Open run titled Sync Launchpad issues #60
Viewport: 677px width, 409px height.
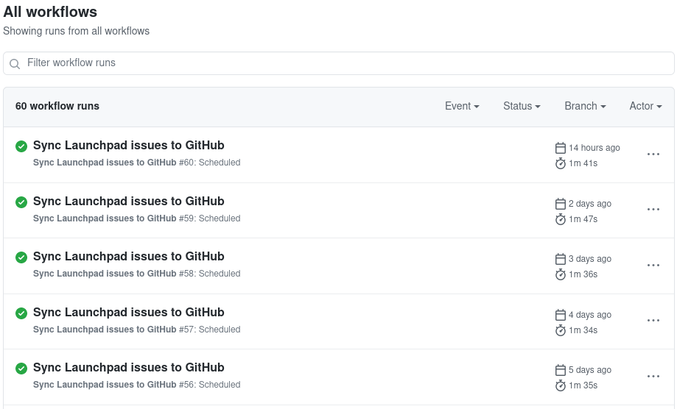129,145
